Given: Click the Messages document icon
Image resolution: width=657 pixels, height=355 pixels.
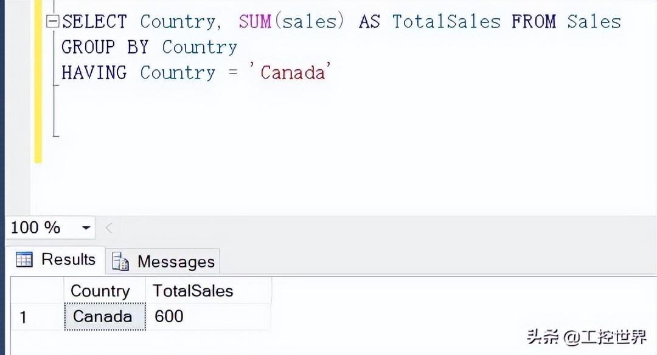Looking at the screenshot, I should tap(120, 262).
